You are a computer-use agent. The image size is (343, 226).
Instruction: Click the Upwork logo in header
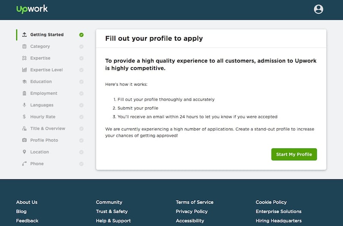(32, 9)
